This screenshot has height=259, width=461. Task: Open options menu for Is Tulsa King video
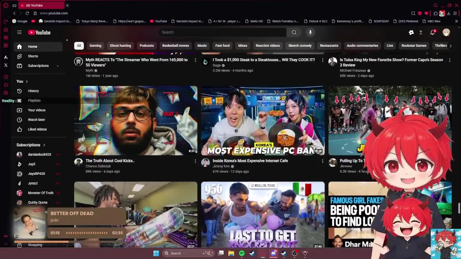449,60
